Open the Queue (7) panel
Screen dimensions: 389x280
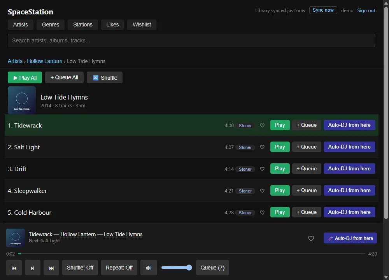click(x=212, y=268)
